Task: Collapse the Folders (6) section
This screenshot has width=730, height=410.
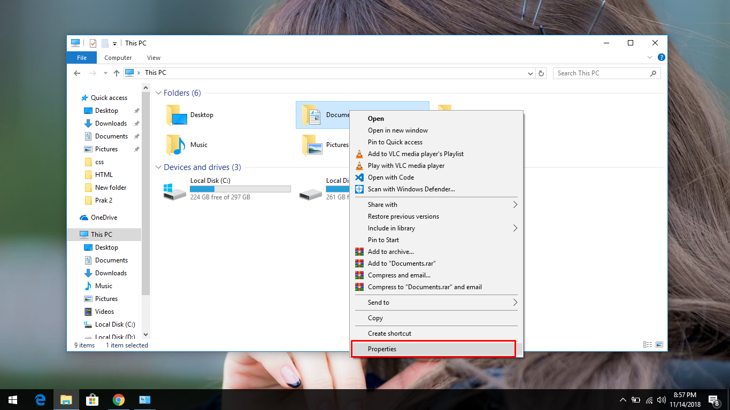Action: pos(158,92)
